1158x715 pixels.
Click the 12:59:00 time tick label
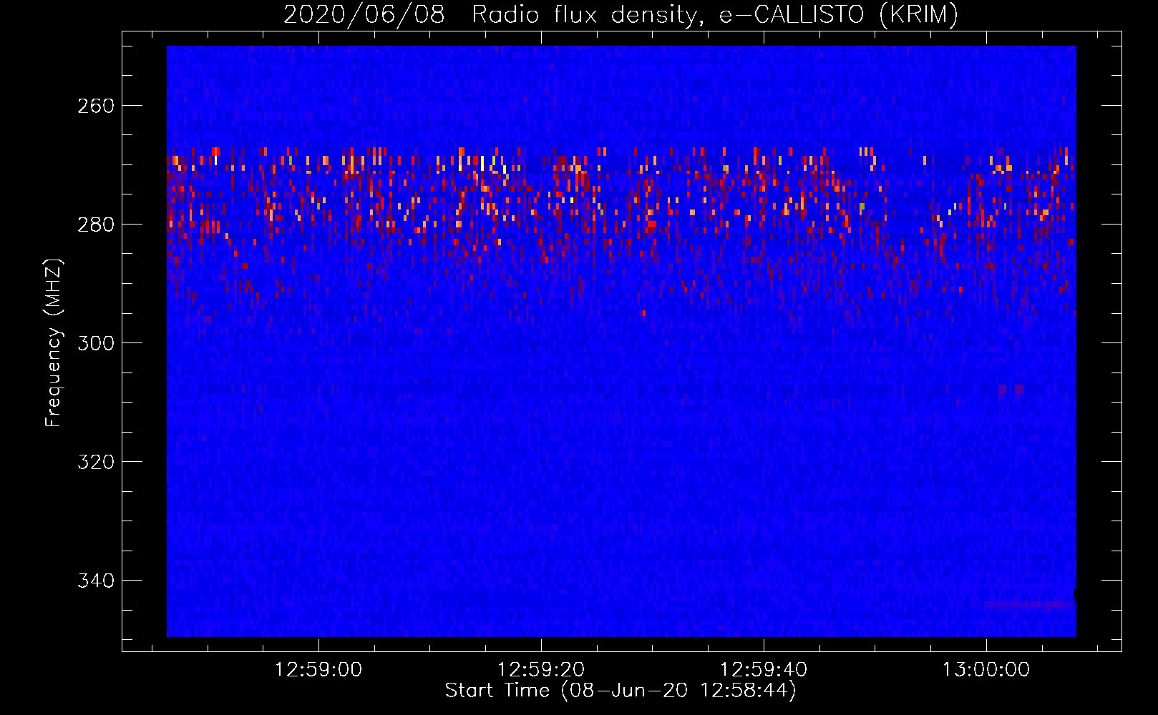click(318, 670)
